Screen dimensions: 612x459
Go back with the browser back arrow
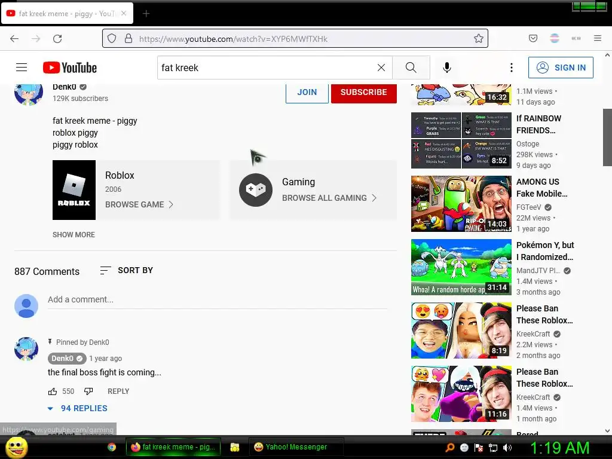[x=14, y=38]
